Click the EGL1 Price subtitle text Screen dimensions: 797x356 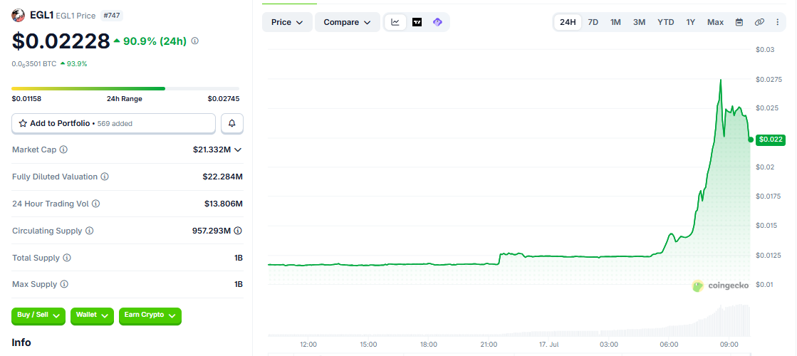[75, 16]
